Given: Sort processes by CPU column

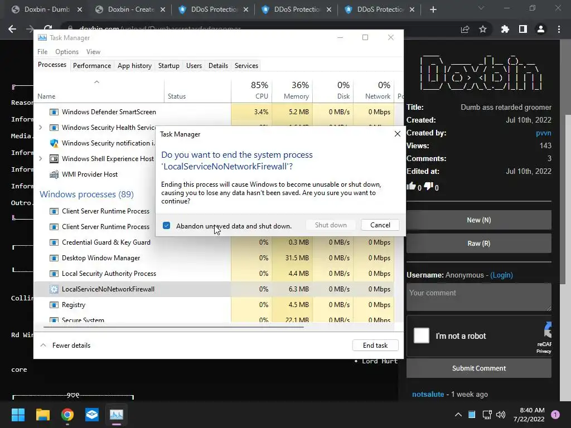Looking at the screenshot, I should pos(251,90).
